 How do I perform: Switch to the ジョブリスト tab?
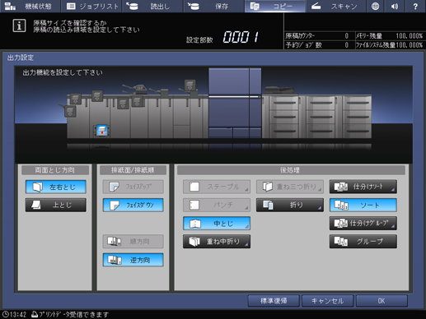[92, 6]
